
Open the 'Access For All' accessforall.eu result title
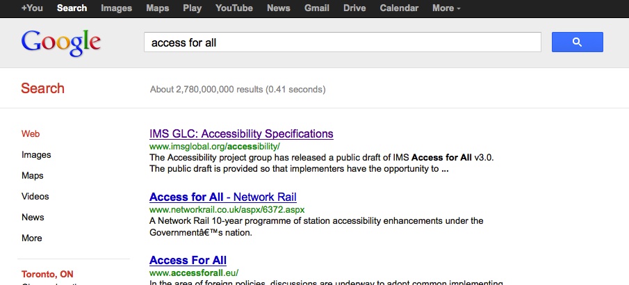point(188,260)
